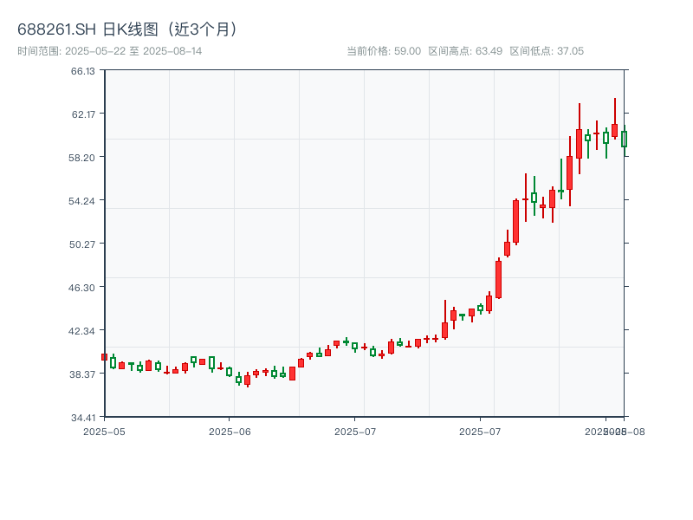
Task: Click the 当前价格: 59.00 label
Action: pyautogui.click(x=381, y=51)
